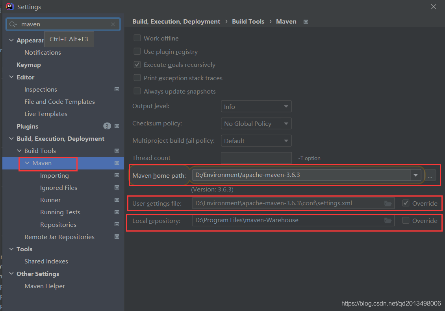Click into the Thread count field
The width and height of the screenshot is (445, 311).
pos(256,158)
